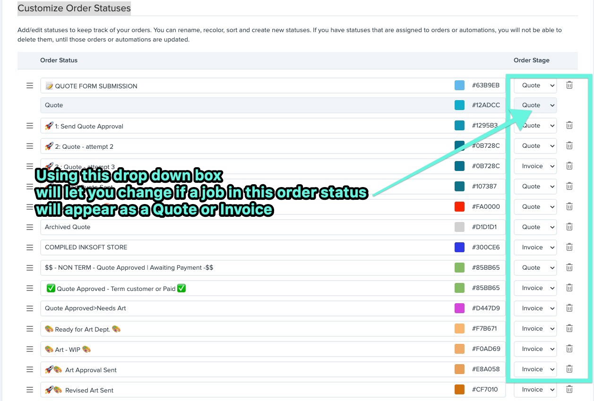Viewport: 594px width, 401px height.
Task: Click trash icon for 1: Send Quote Approval
Action: pos(569,125)
